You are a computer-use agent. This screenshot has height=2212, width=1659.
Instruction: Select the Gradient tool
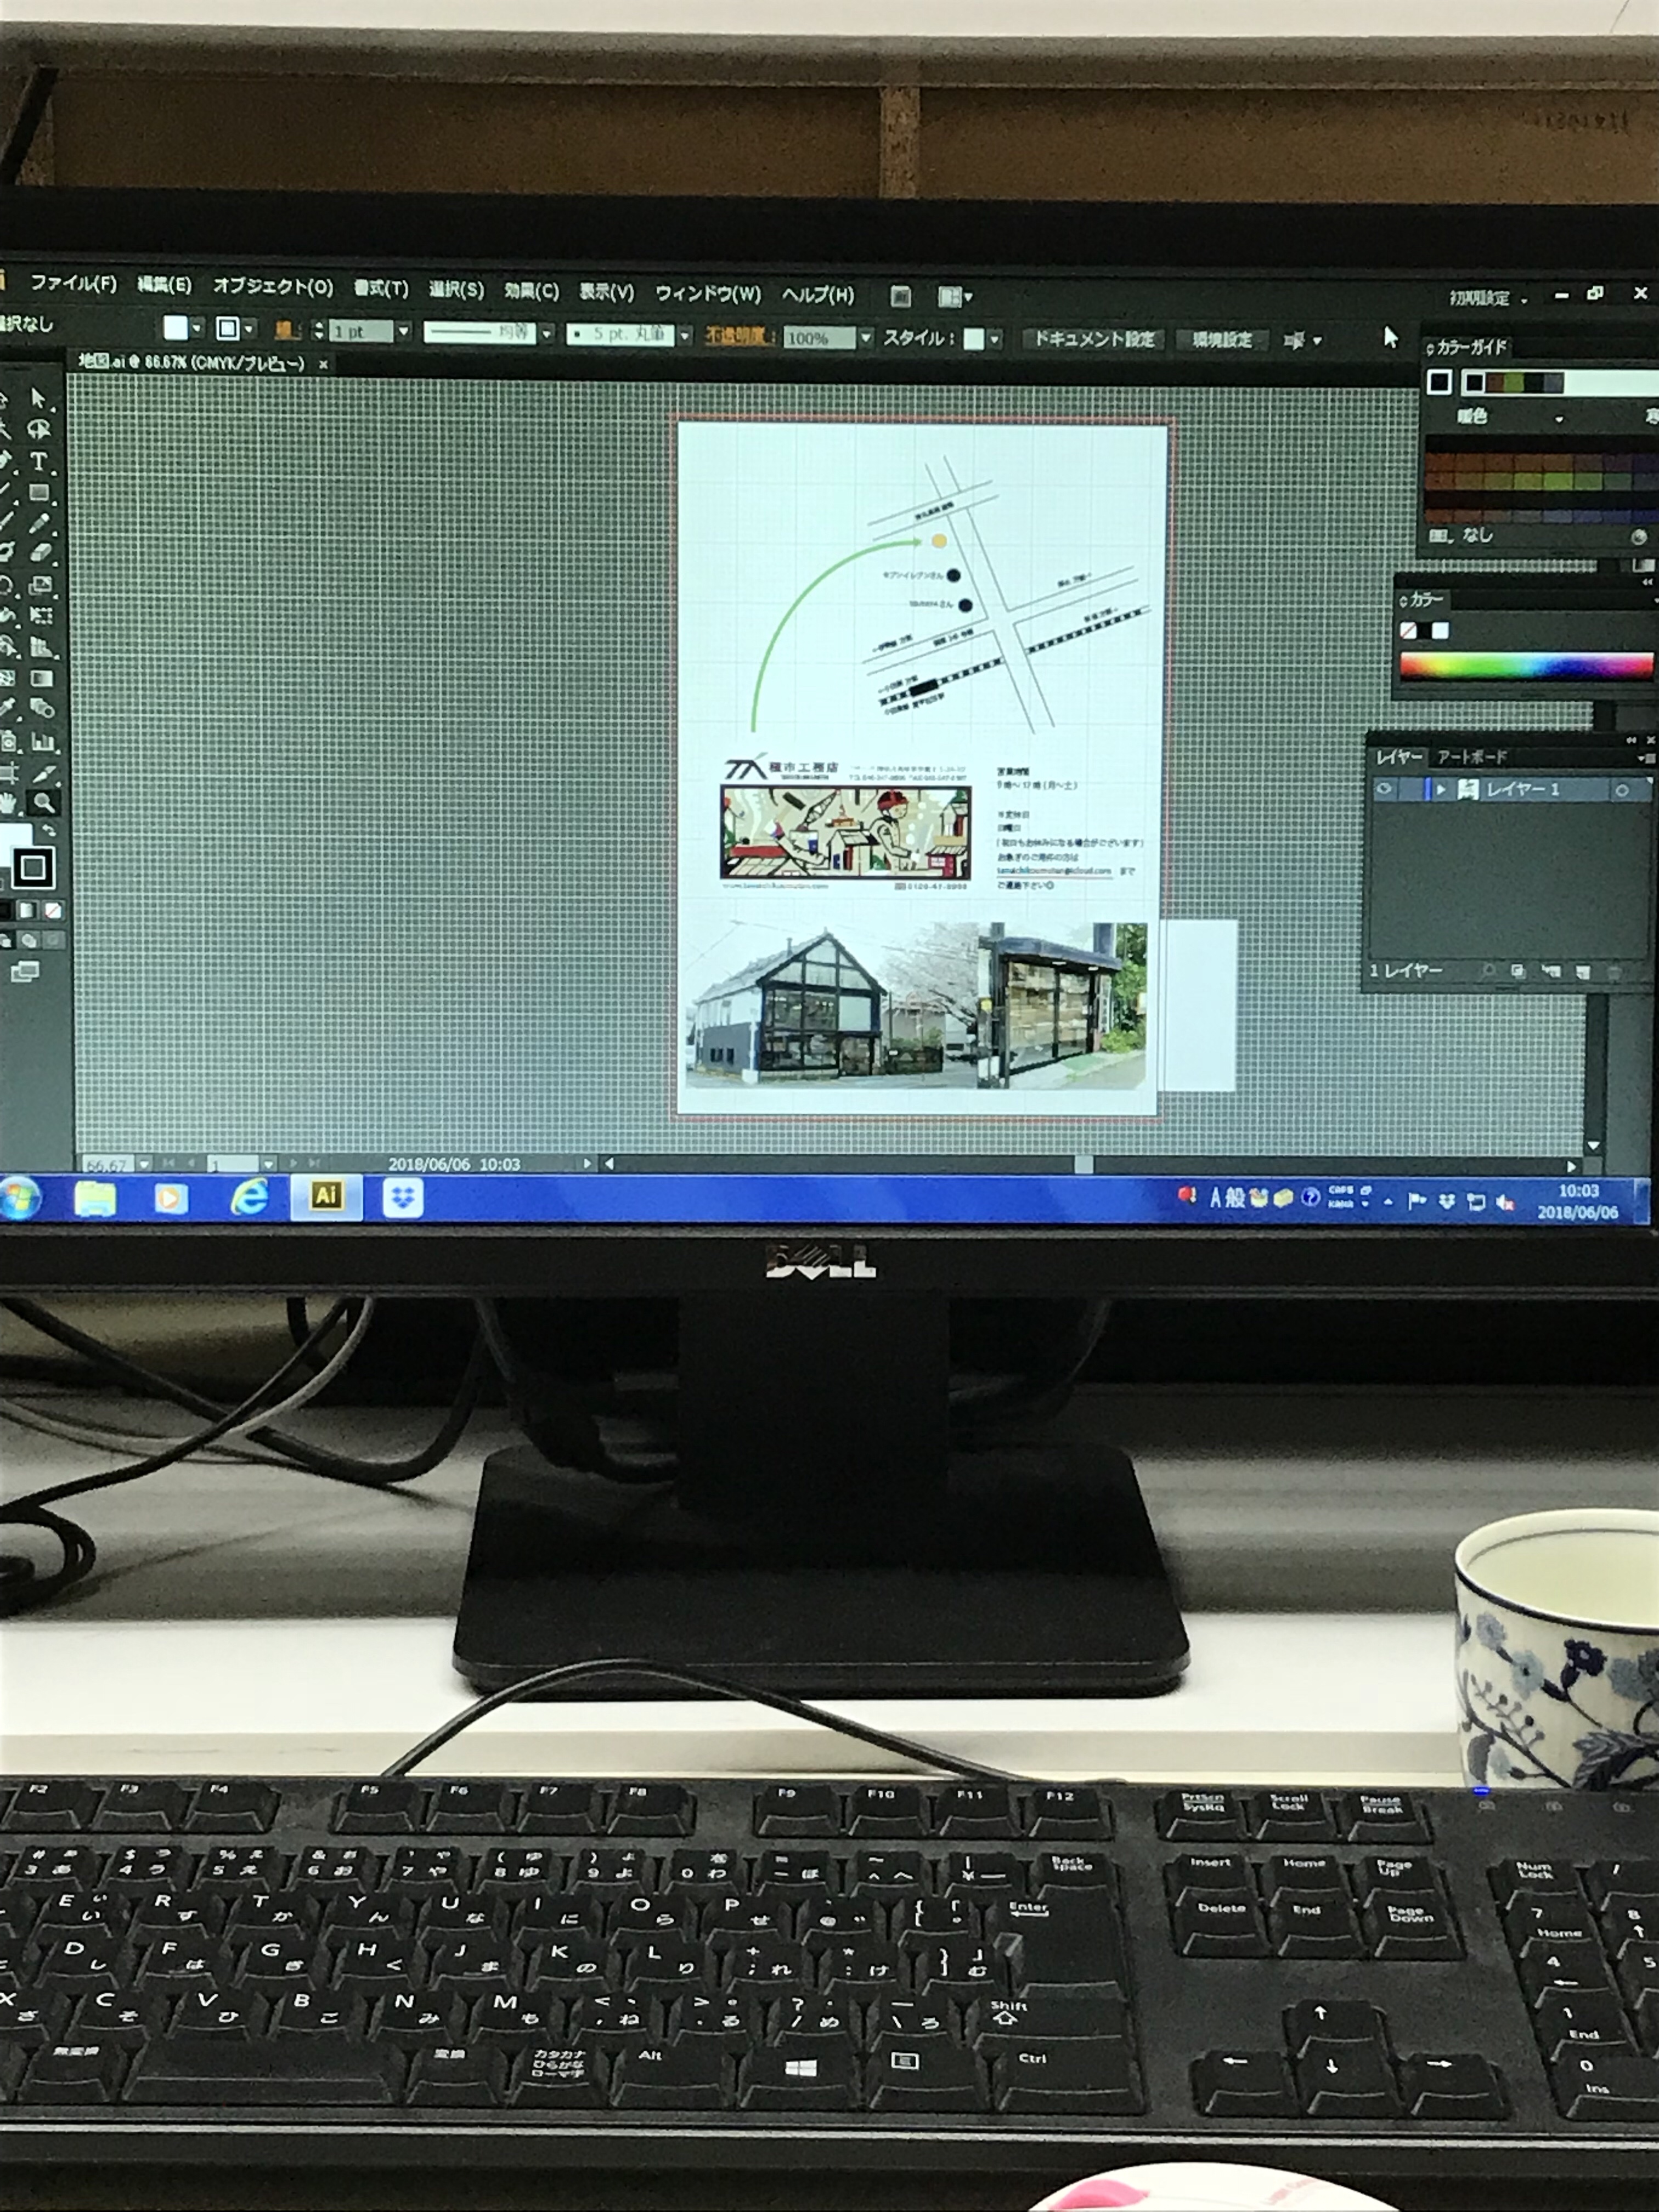coord(41,678)
